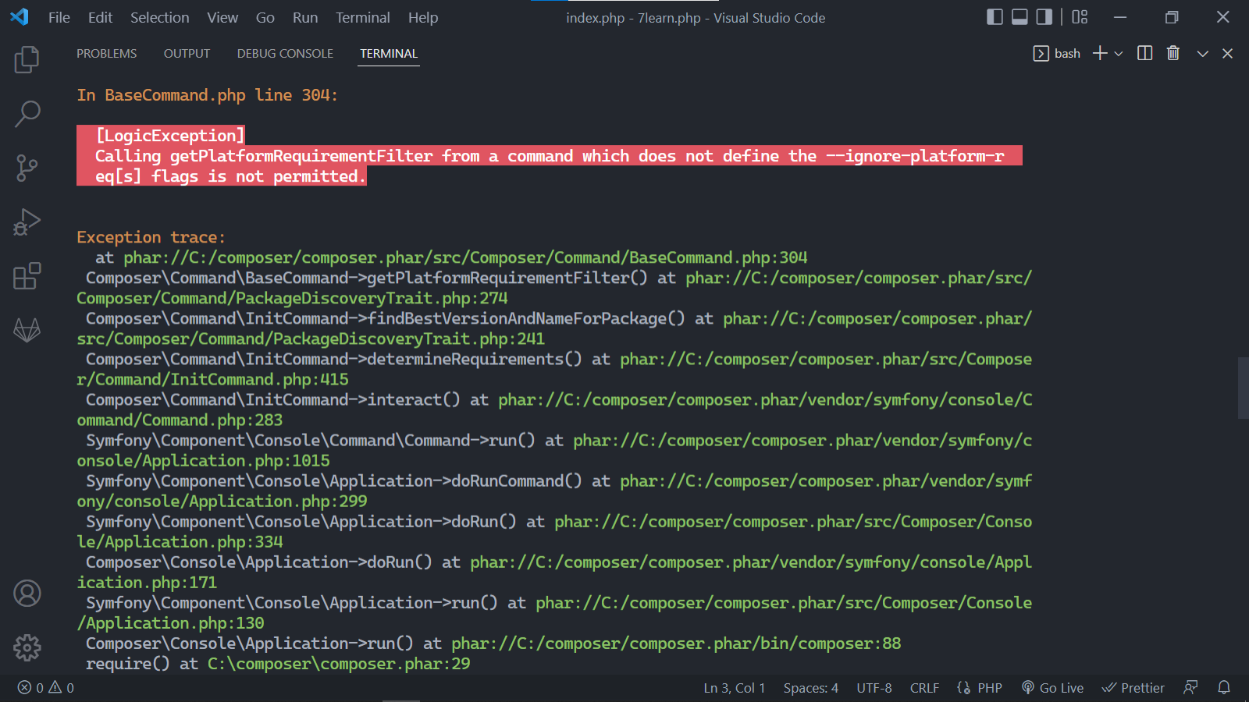The height and width of the screenshot is (702, 1249).
Task: Click the terminal scrollbar thumb
Action: coord(1243,388)
